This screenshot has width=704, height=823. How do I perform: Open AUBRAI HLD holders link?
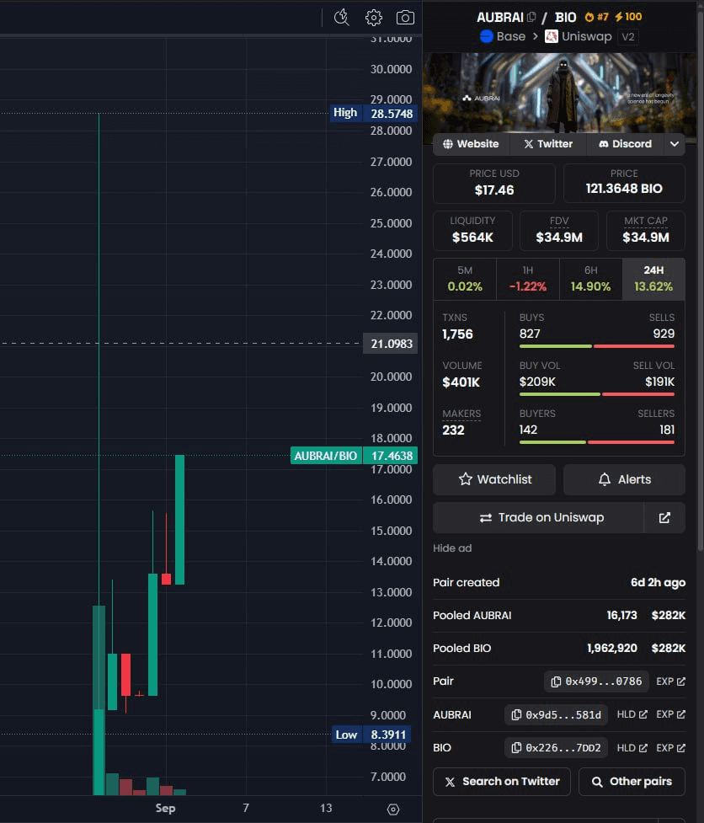[x=632, y=714]
